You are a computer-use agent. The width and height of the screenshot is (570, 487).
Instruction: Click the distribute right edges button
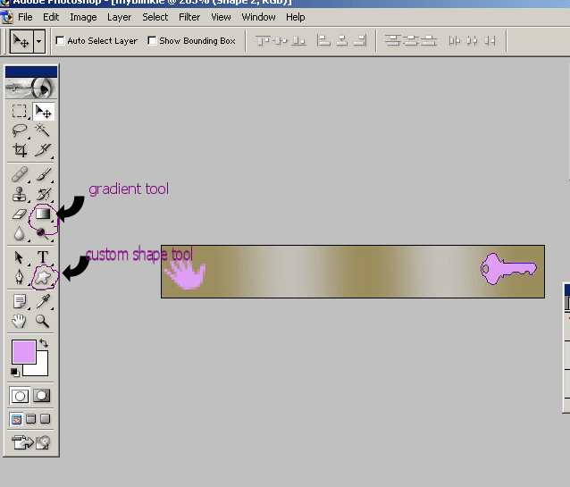pyautogui.click(x=490, y=40)
